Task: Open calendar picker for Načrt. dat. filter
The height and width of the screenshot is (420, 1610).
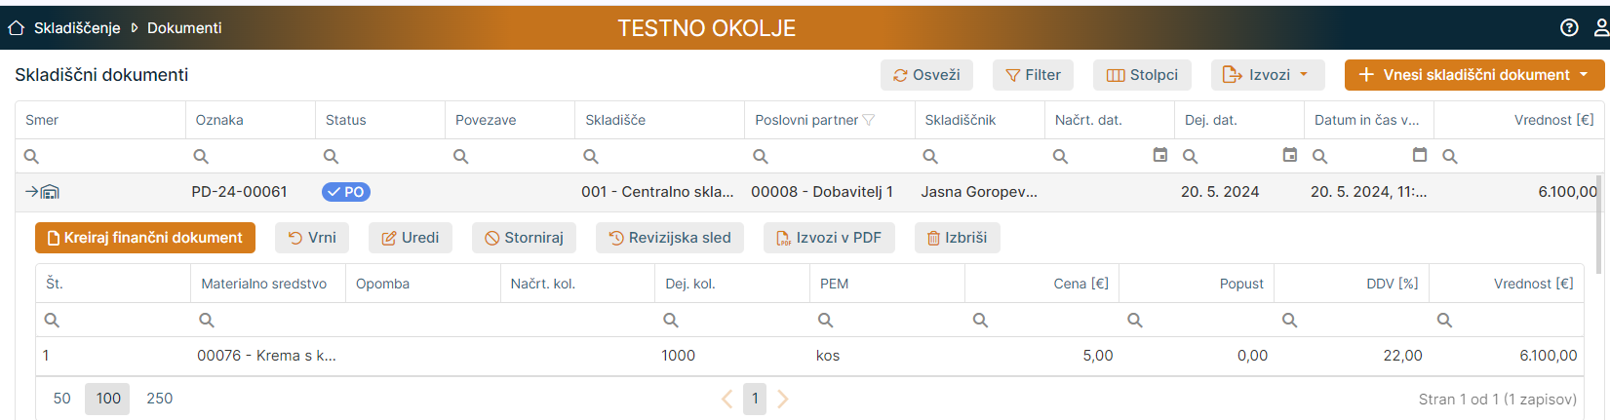Action: point(1159,155)
